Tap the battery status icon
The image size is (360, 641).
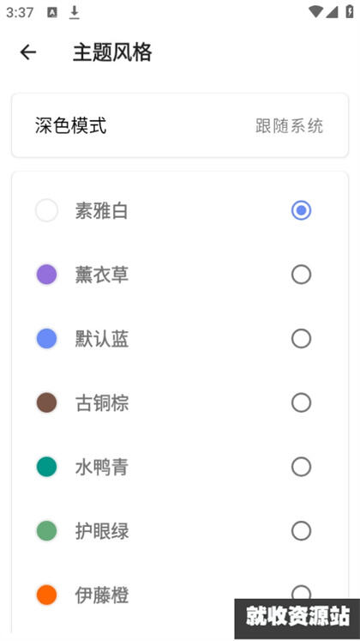click(350, 11)
